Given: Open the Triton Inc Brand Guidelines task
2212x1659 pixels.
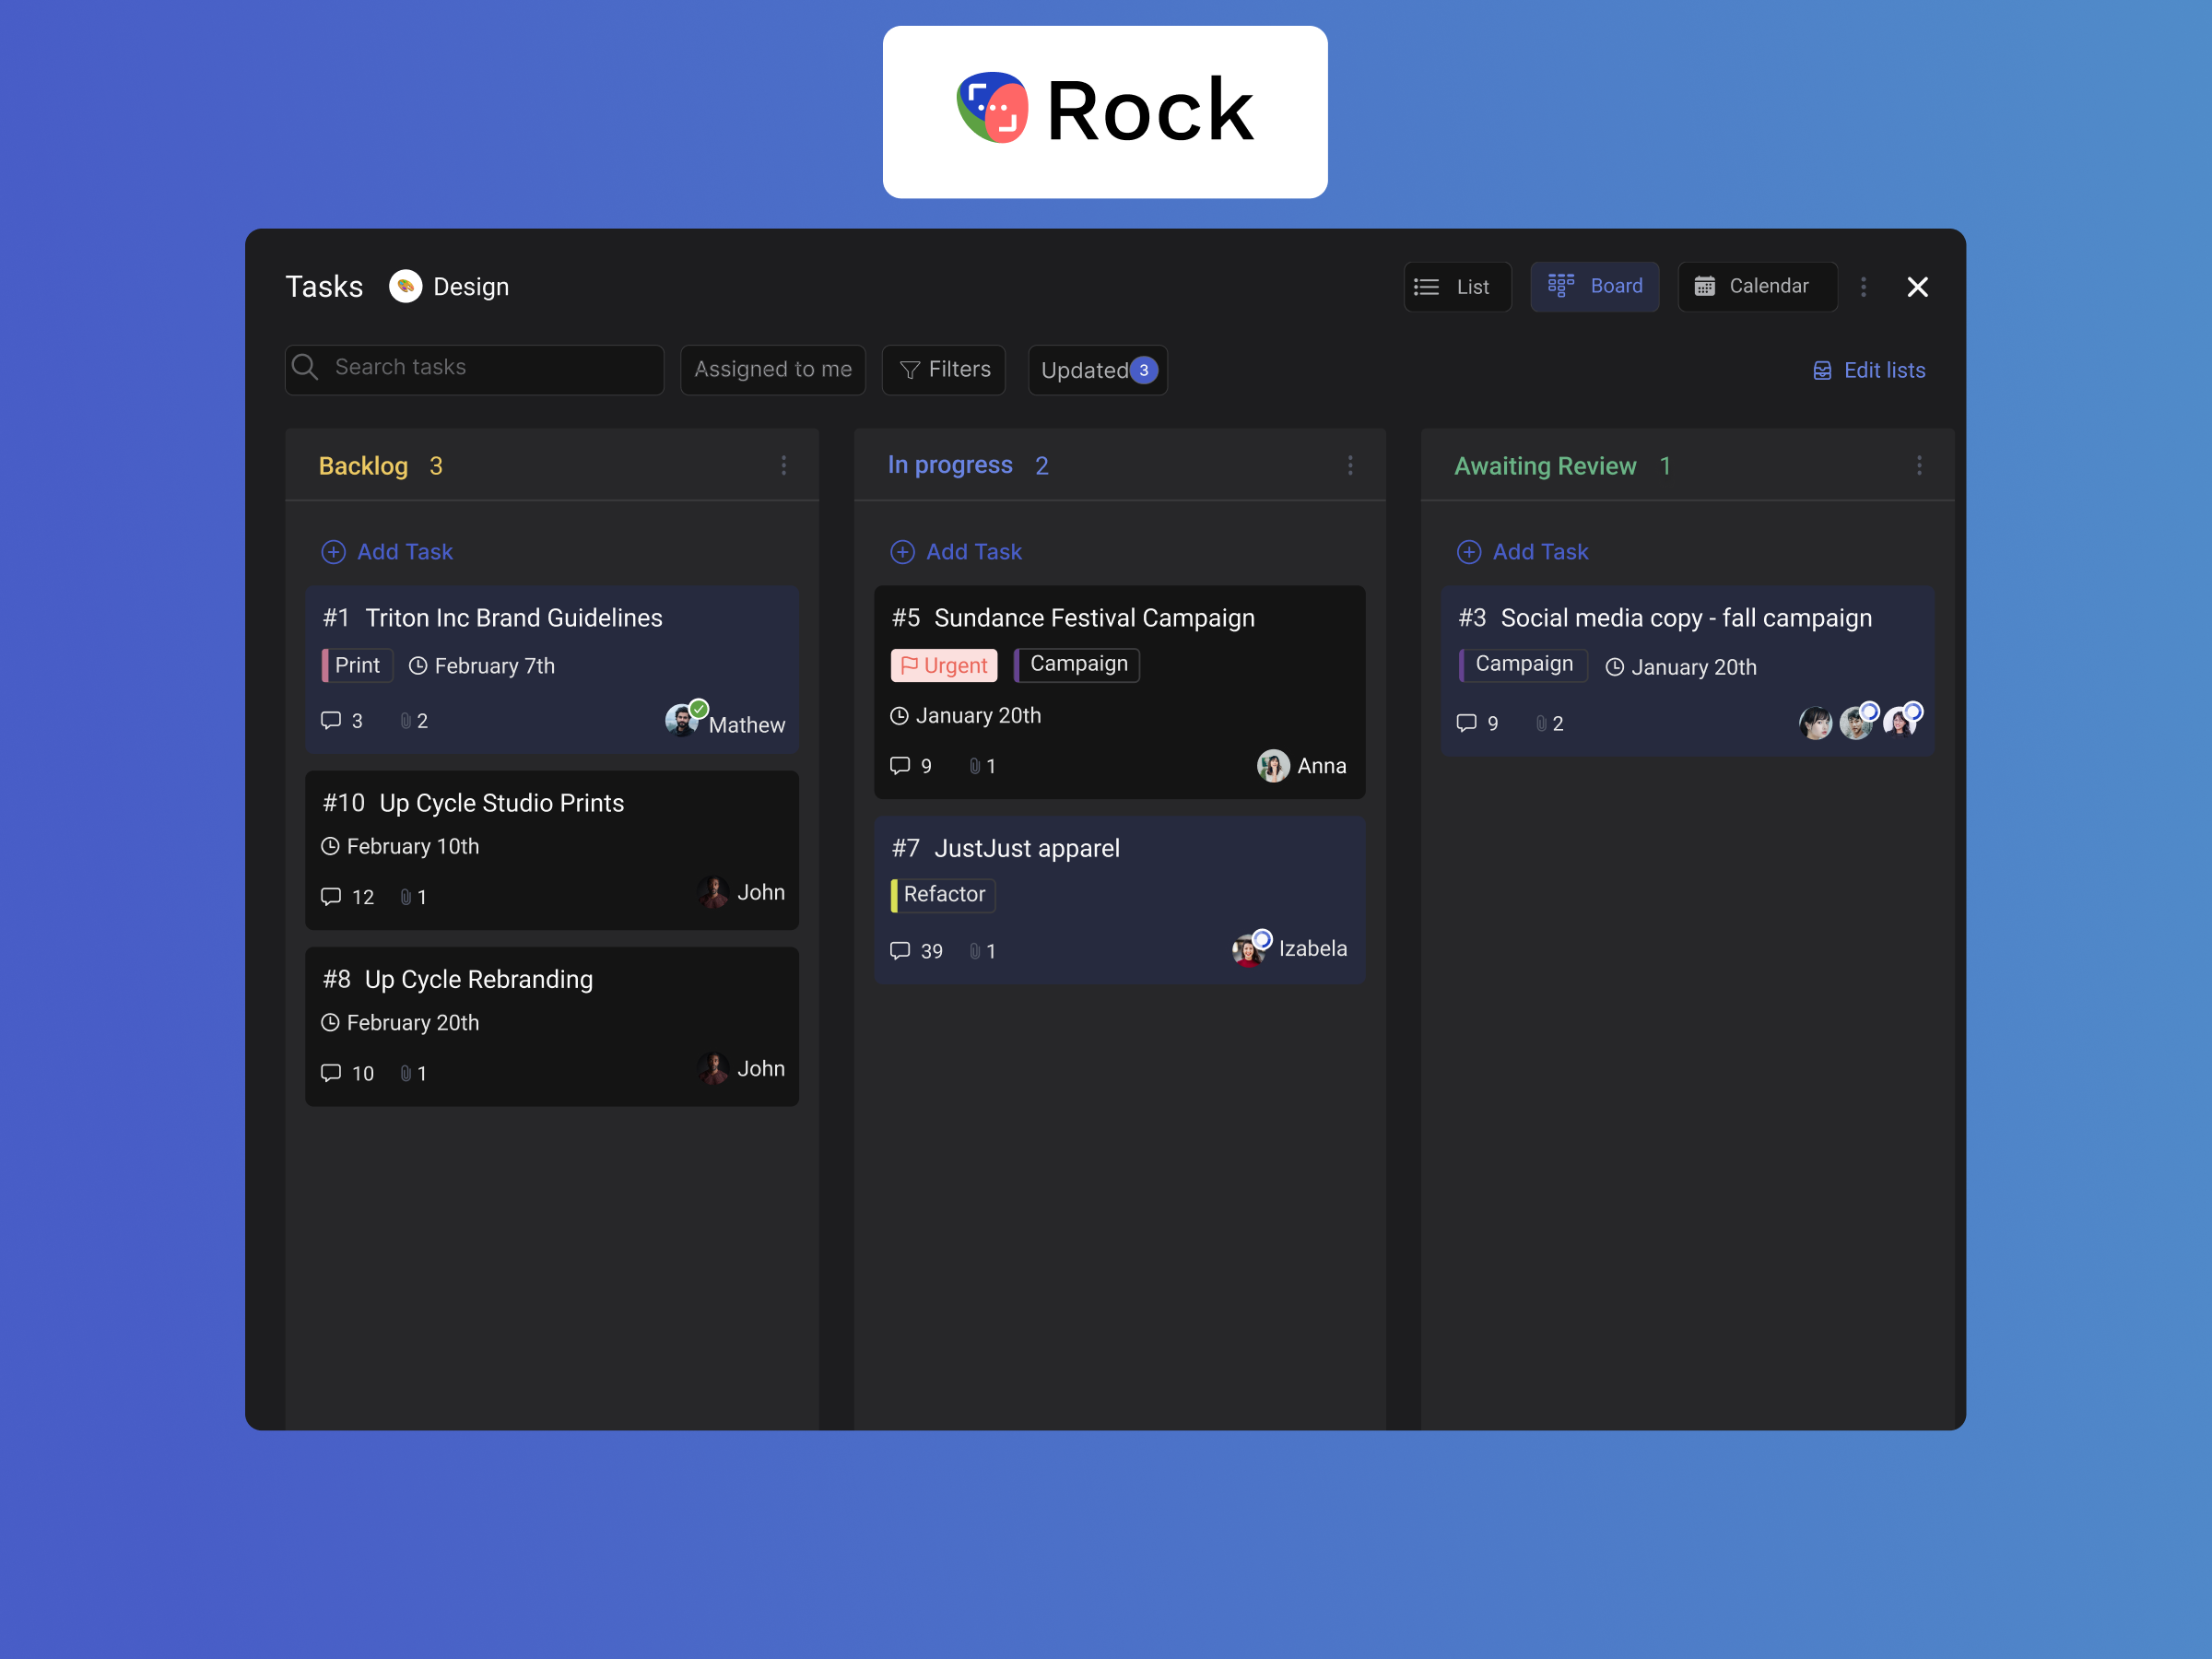Looking at the screenshot, I should pos(552,669).
